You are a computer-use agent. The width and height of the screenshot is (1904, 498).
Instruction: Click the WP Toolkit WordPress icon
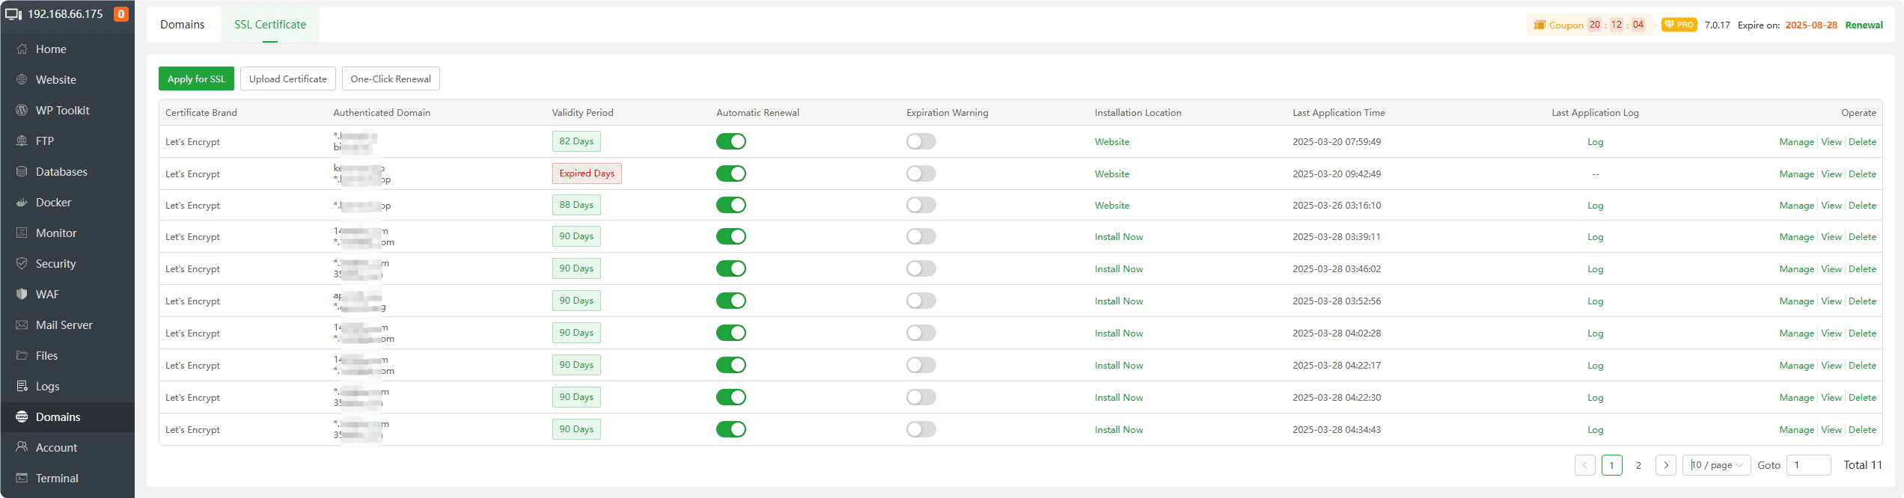click(x=22, y=111)
